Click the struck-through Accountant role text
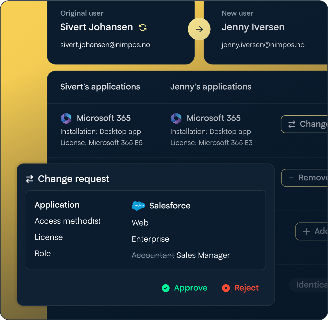328x320 pixels. 153,255
